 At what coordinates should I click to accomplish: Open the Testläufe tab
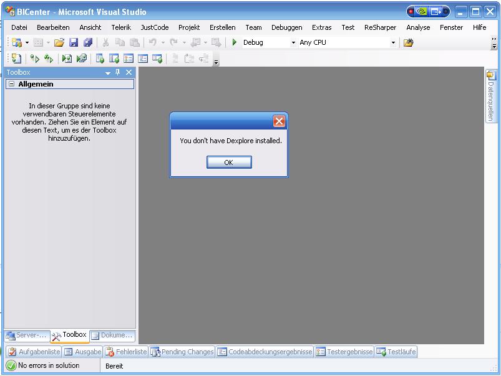click(396, 352)
